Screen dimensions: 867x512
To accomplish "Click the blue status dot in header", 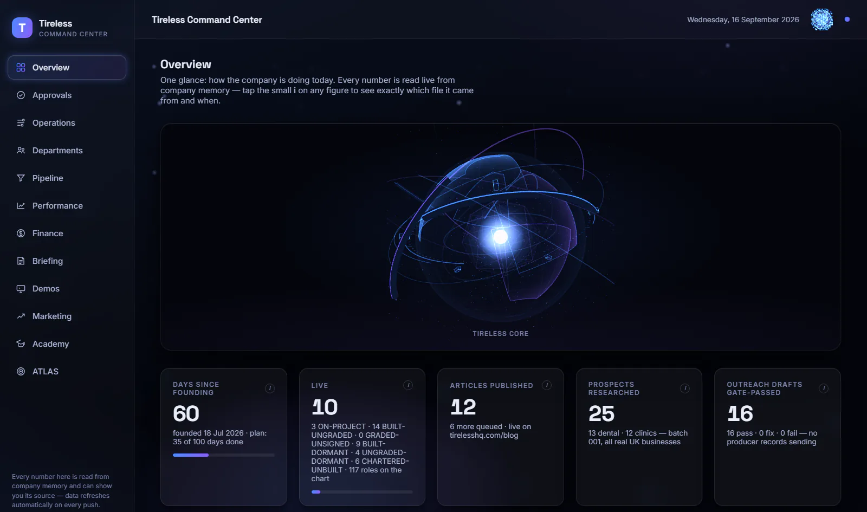I will (x=847, y=20).
